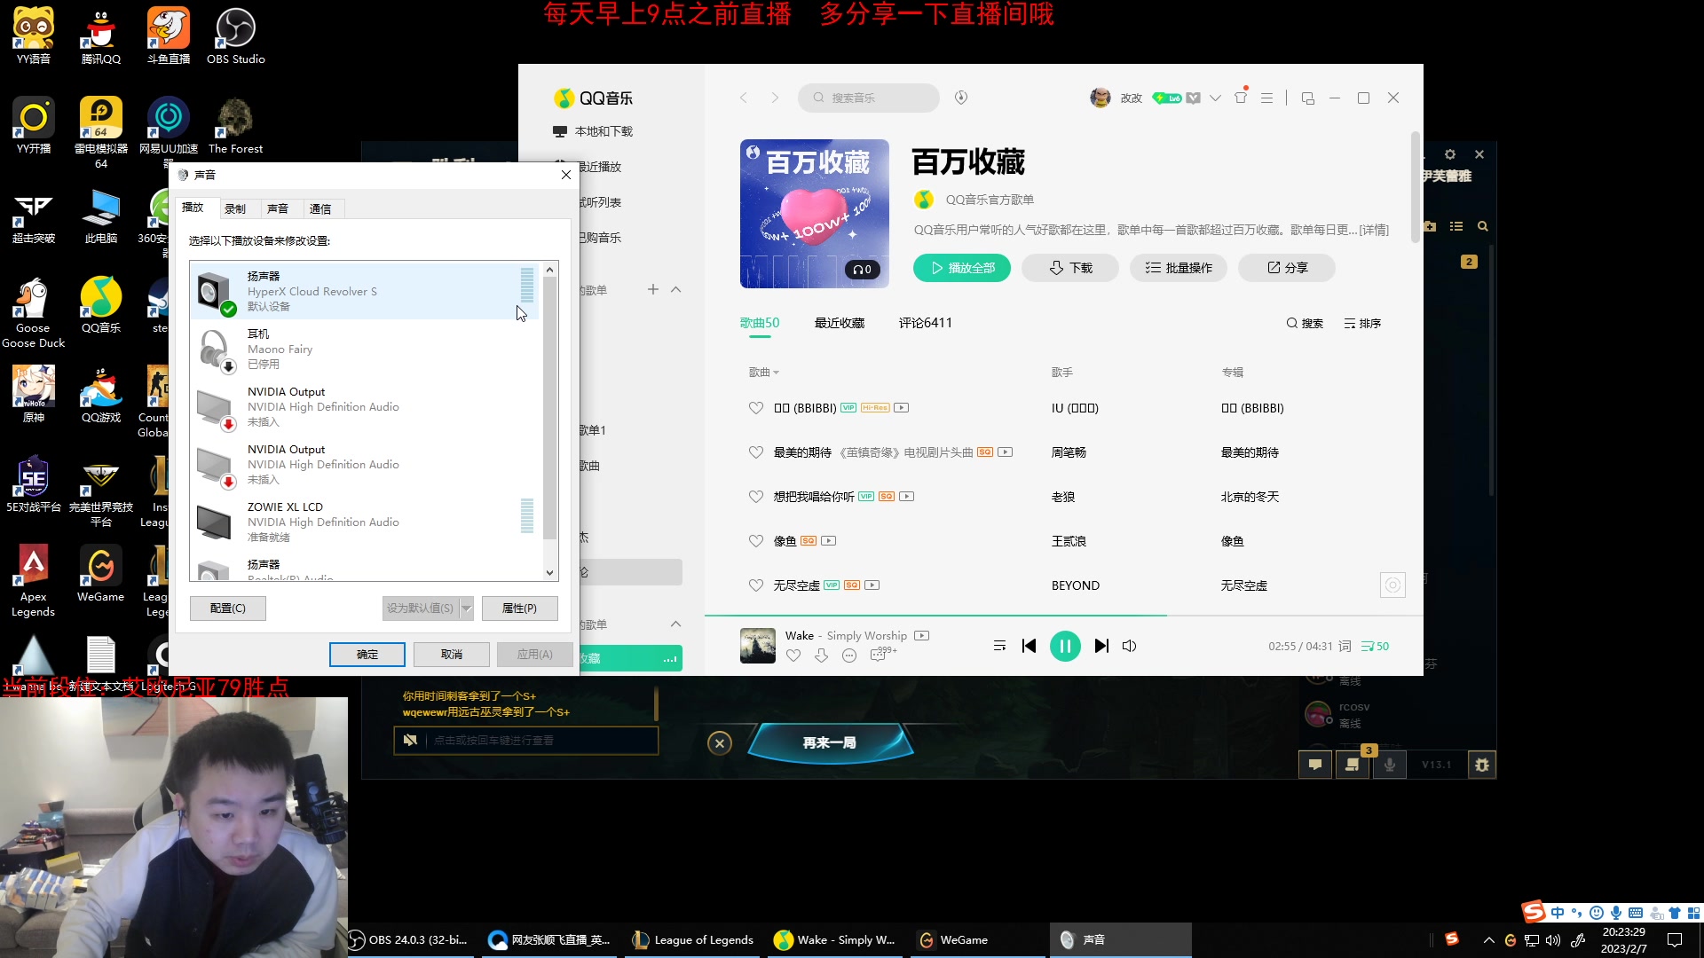Click the 批量操作 batch operation button

(x=1179, y=268)
